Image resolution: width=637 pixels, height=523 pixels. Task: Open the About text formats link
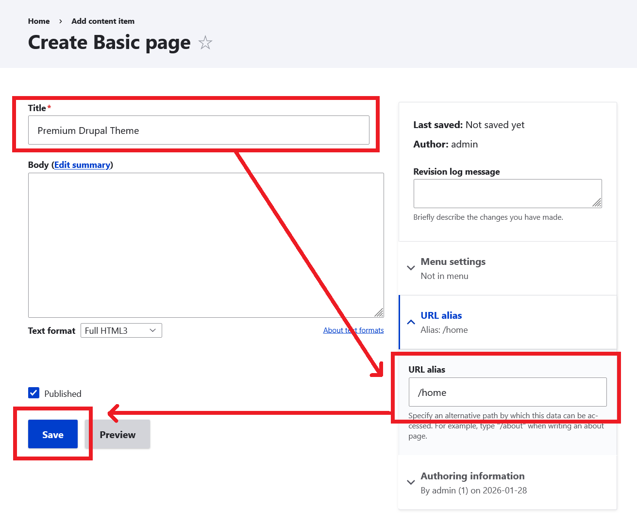click(x=353, y=330)
